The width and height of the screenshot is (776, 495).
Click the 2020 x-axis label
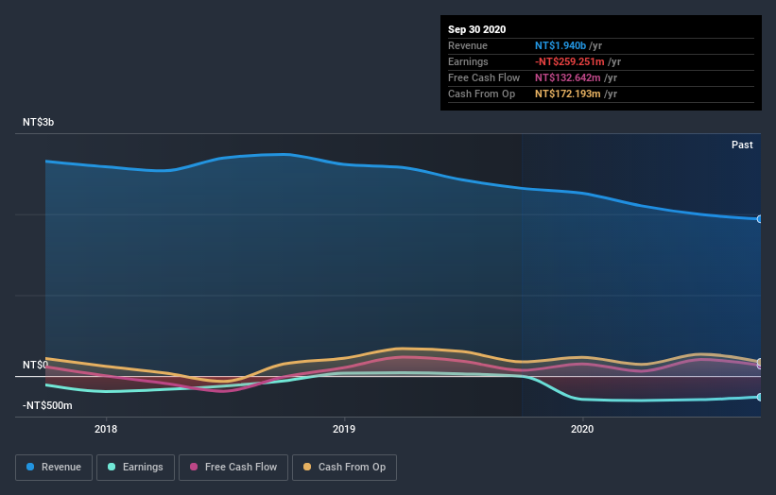582,429
